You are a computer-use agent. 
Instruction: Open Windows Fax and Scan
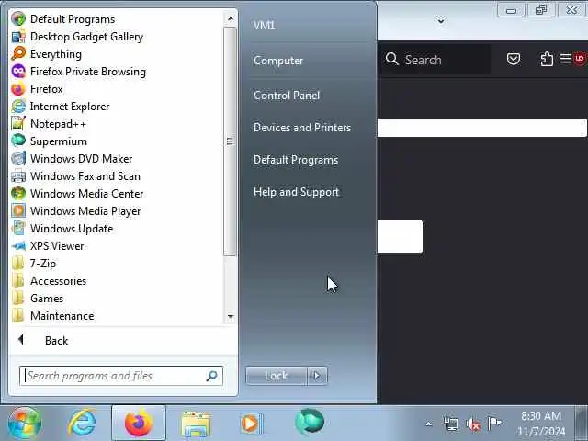click(x=75, y=175)
